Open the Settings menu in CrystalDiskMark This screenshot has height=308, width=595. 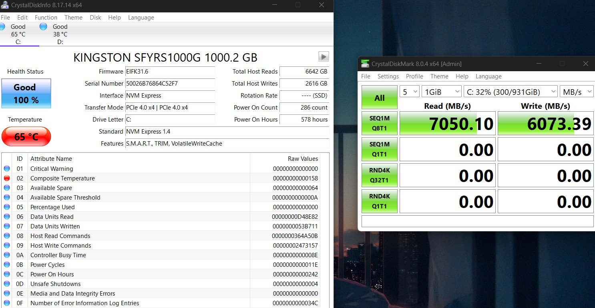click(388, 76)
